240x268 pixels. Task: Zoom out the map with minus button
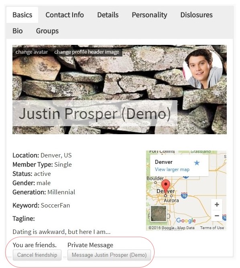click(x=217, y=216)
